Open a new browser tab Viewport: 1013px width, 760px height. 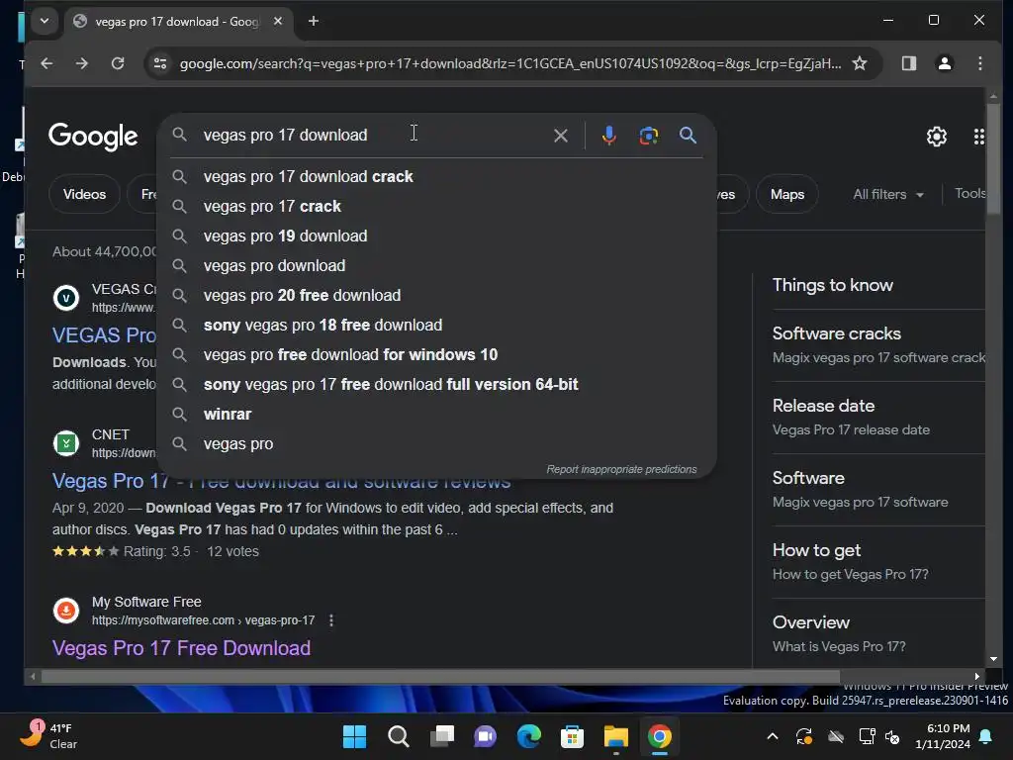314,22
